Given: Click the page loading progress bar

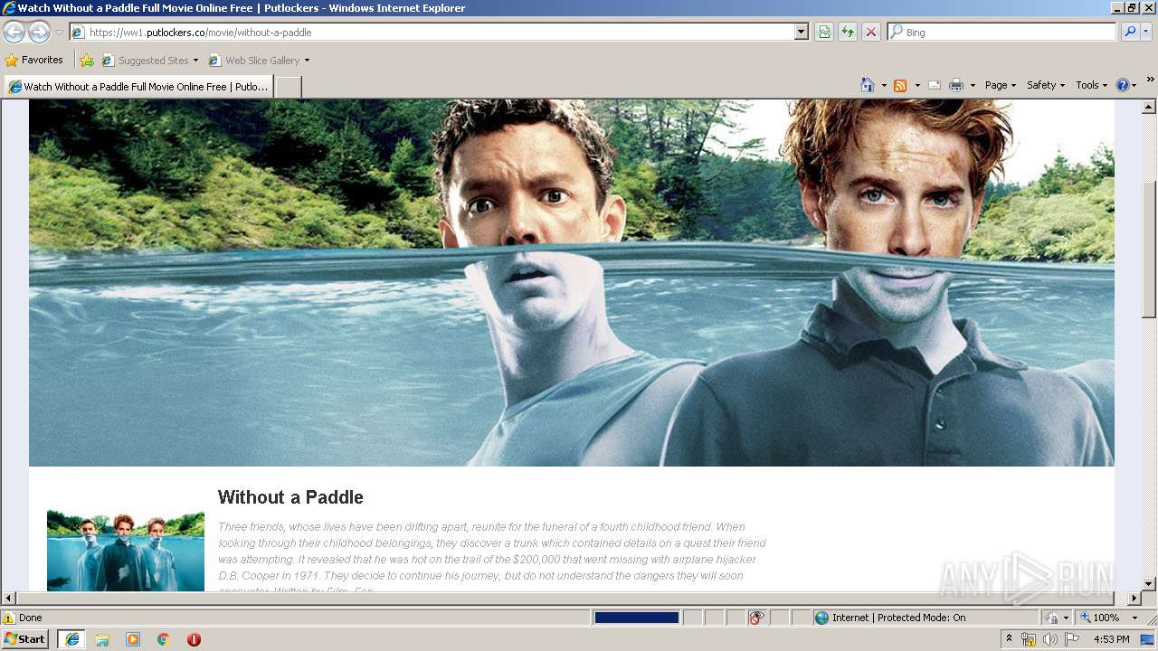Looking at the screenshot, I should click(x=636, y=618).
